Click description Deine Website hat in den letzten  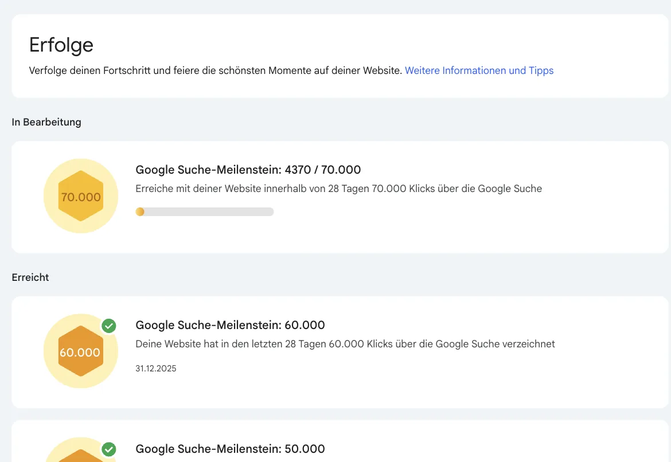click(345, 344)
